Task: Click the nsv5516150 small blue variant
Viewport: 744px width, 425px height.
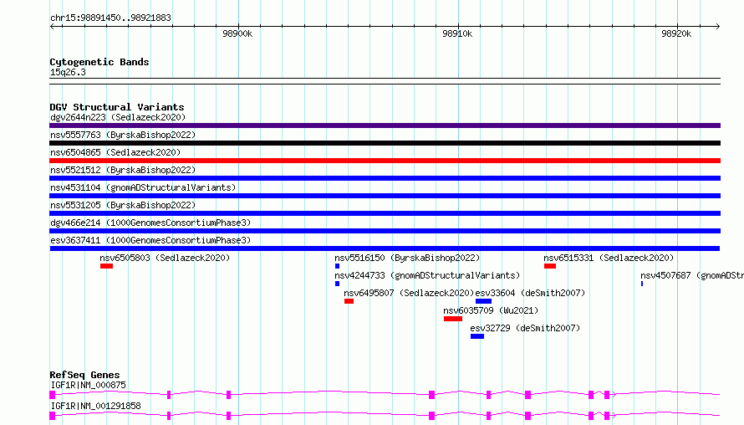Action: 338,266
